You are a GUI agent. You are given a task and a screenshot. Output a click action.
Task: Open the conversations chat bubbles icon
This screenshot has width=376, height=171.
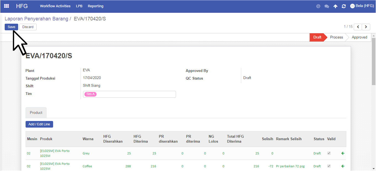coord(327,6)
